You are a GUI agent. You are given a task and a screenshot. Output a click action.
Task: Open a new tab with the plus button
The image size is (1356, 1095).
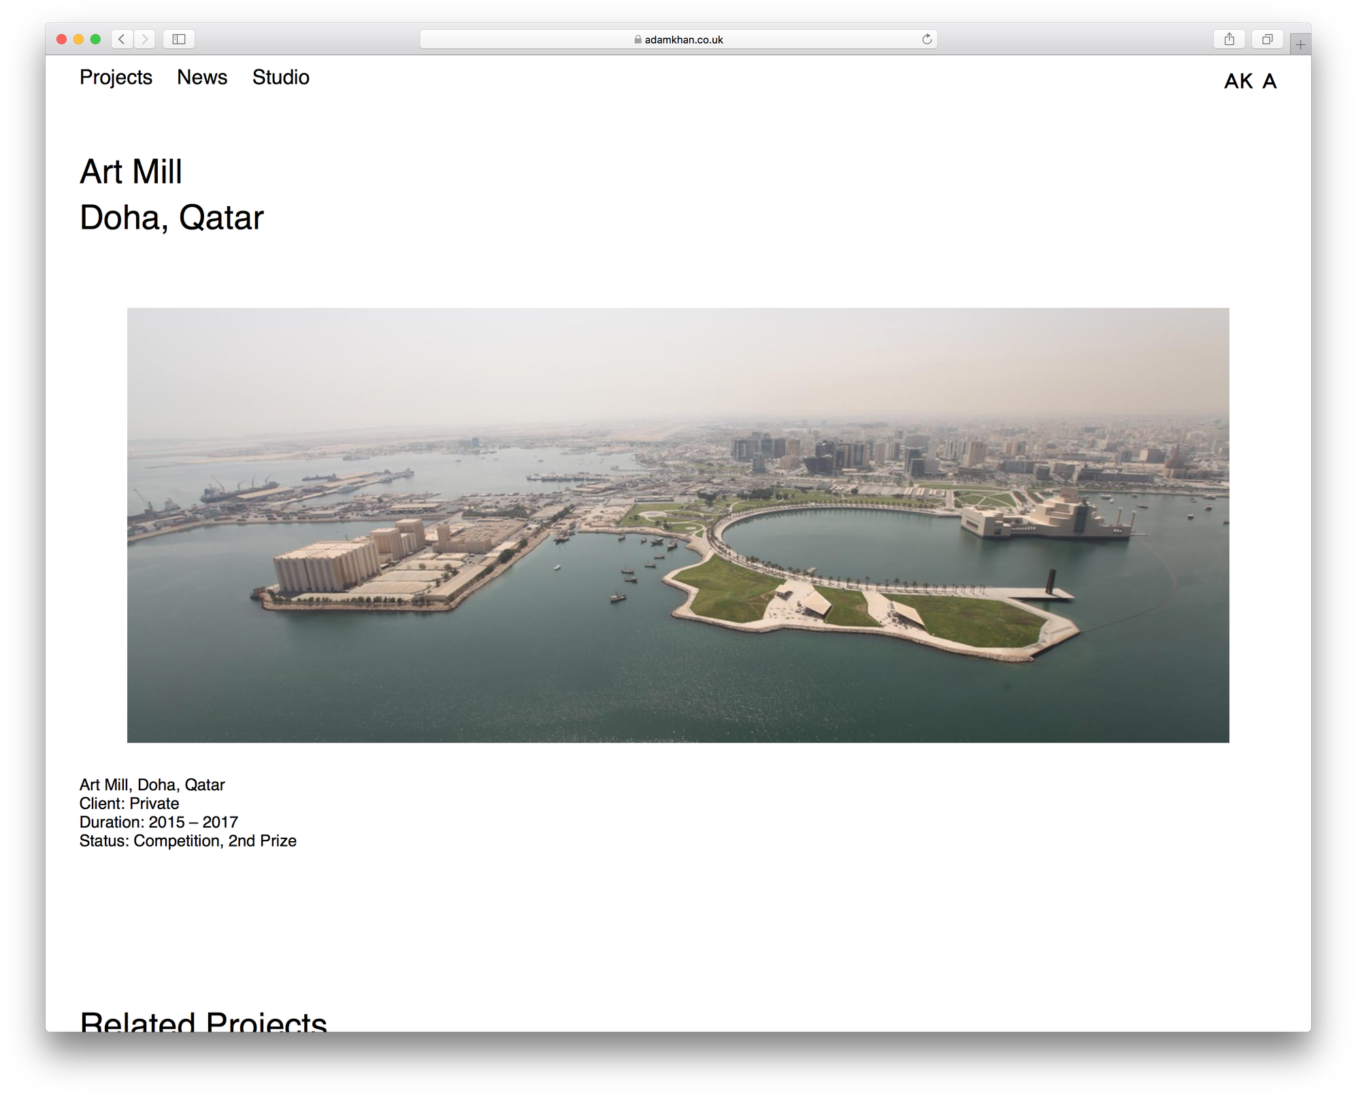(x=1300, y=45)
